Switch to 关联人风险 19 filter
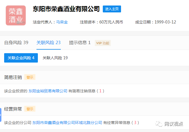This screenshot has height=132, width=189. pos(55,58)
